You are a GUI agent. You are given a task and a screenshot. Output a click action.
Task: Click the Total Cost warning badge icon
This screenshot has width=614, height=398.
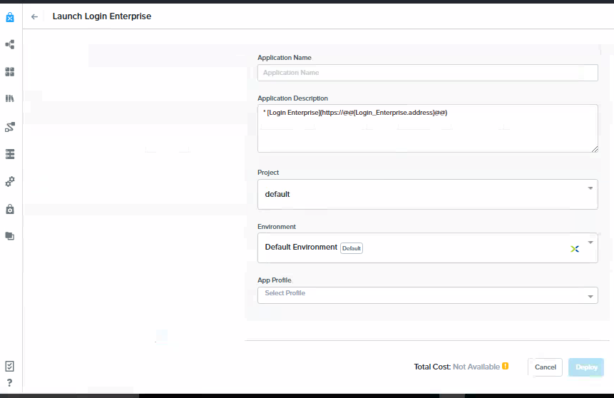[x=505, y=366]
